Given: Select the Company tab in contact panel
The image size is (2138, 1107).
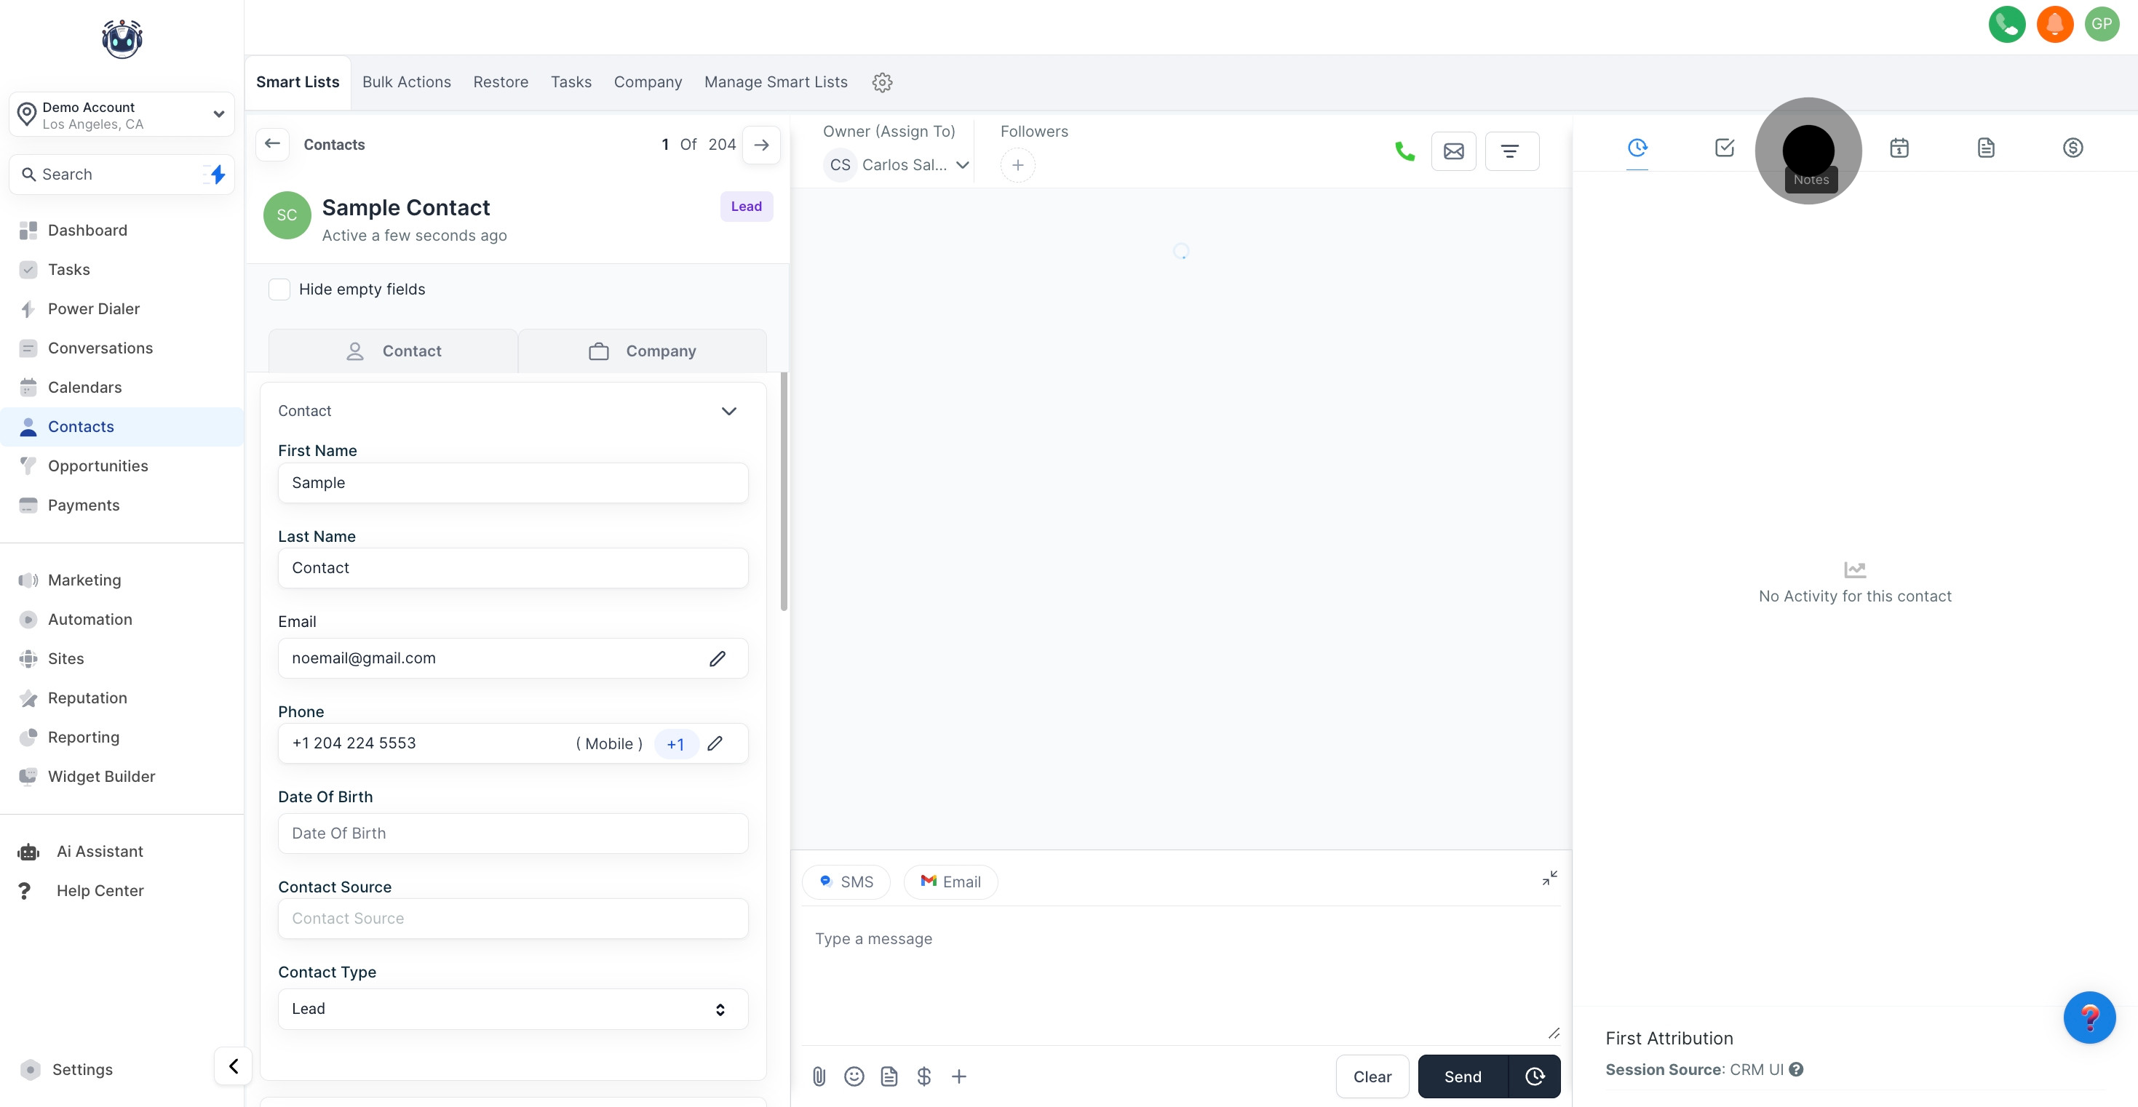Looking at the screenshot, I should 643,351.
